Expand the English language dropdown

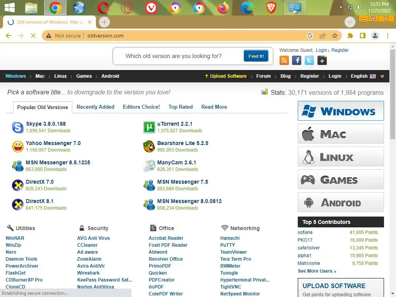click(x=363, y=76)
